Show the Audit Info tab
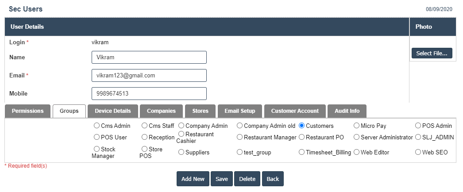 347,111
